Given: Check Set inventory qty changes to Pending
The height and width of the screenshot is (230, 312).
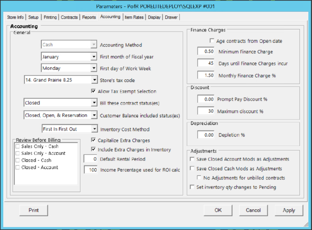Looking at the screenshot, I should point(192,187).
